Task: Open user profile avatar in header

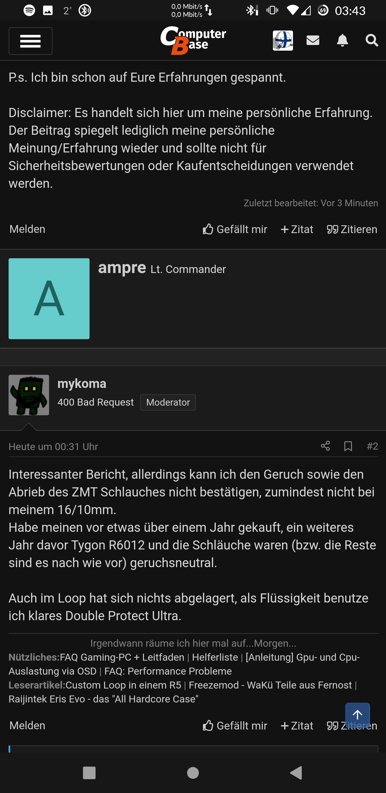Action: click(283, 40)
